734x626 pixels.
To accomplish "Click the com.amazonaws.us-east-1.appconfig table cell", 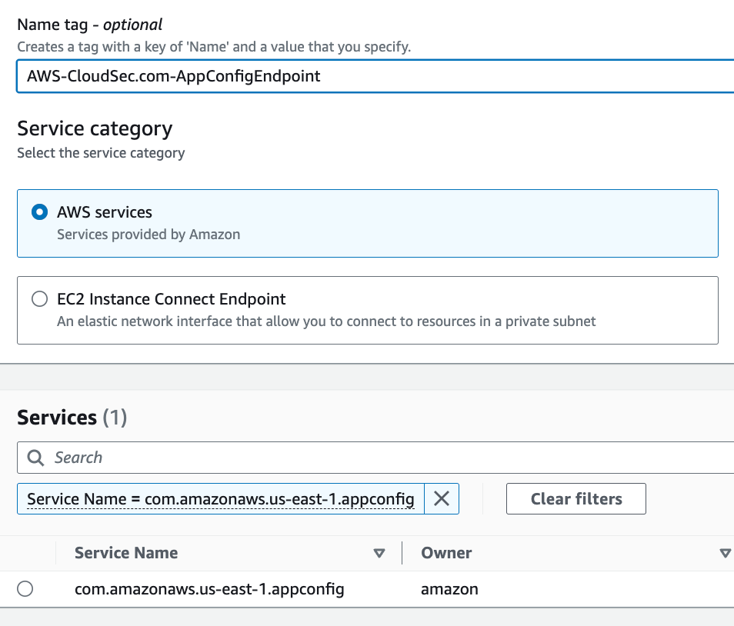I will pos(209,589).
